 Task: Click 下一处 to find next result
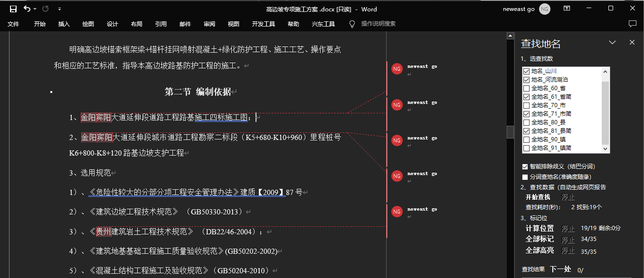click(560, 269)
